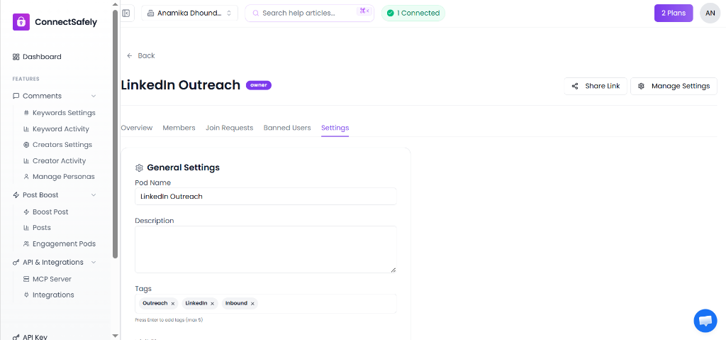The image size is (726, 340).
Task: Open Keywords Settings in sidebar
Action: (x=60, y=113)
